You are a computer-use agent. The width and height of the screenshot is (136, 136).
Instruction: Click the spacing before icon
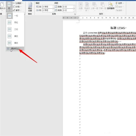56,7
